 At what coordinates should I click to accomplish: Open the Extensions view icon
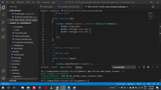point(3,37)
